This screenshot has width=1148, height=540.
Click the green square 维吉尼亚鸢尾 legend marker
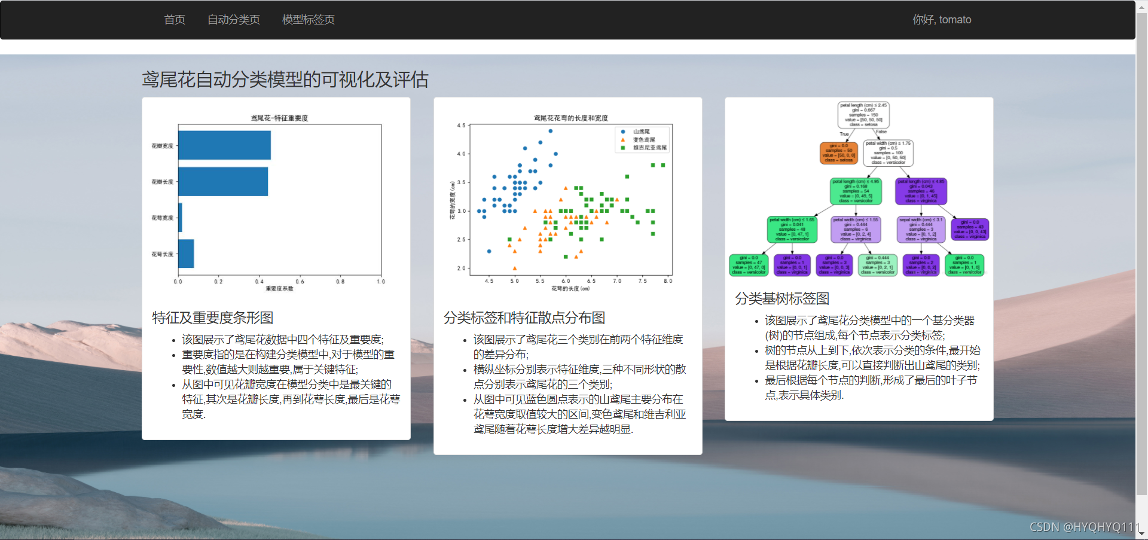[622, 147]
